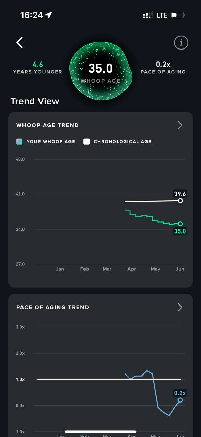Tap the green WHOOP Age orb
Image resolution: width=201 pixels, height=437 pixels.
[100, 71]
